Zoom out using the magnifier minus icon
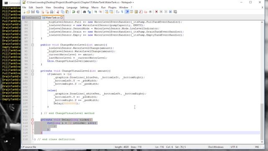Image resolution: width=268 pixels, height=151 pixels. 100,12
